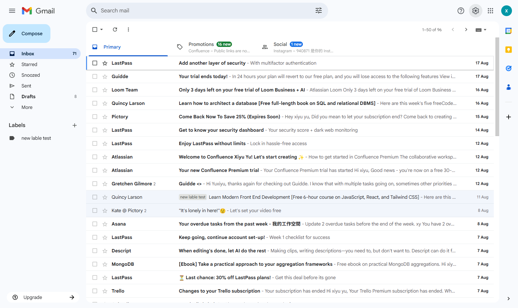The image size is (518, 308).
Task: Open the account avatar menu
Action: pyautogui.click(x=507, y=11)
